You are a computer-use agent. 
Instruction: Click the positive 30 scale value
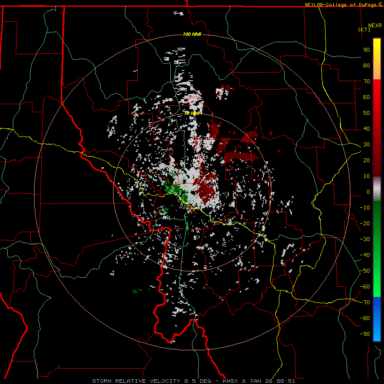[x=367, y=145]
